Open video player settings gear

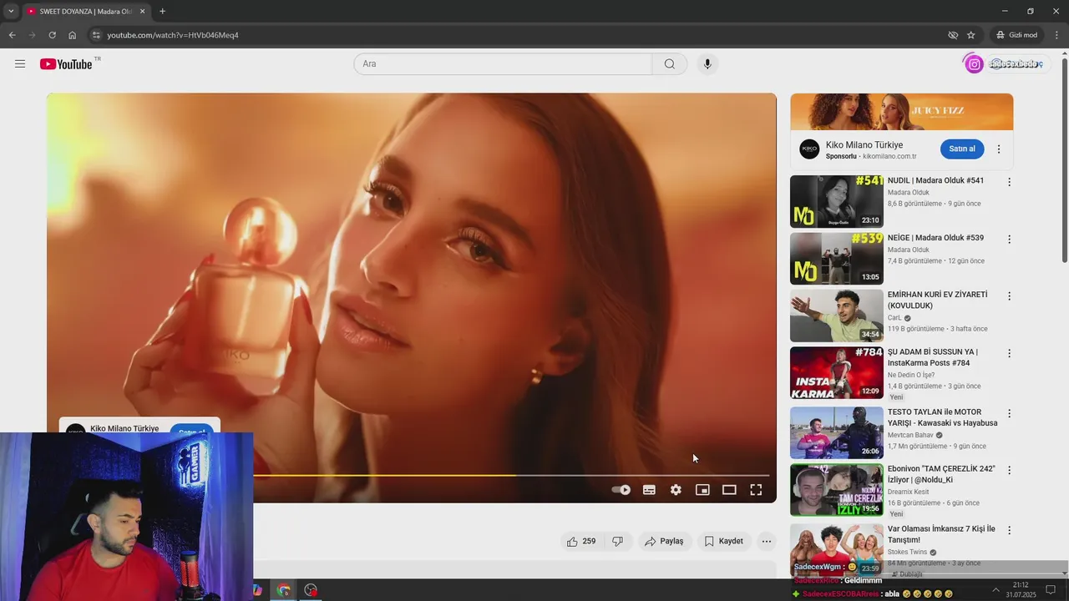tap(676, 490)
